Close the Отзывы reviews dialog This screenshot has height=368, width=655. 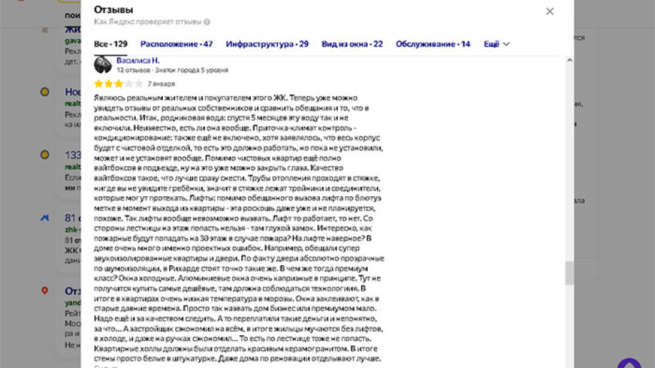tap(549, 11)
